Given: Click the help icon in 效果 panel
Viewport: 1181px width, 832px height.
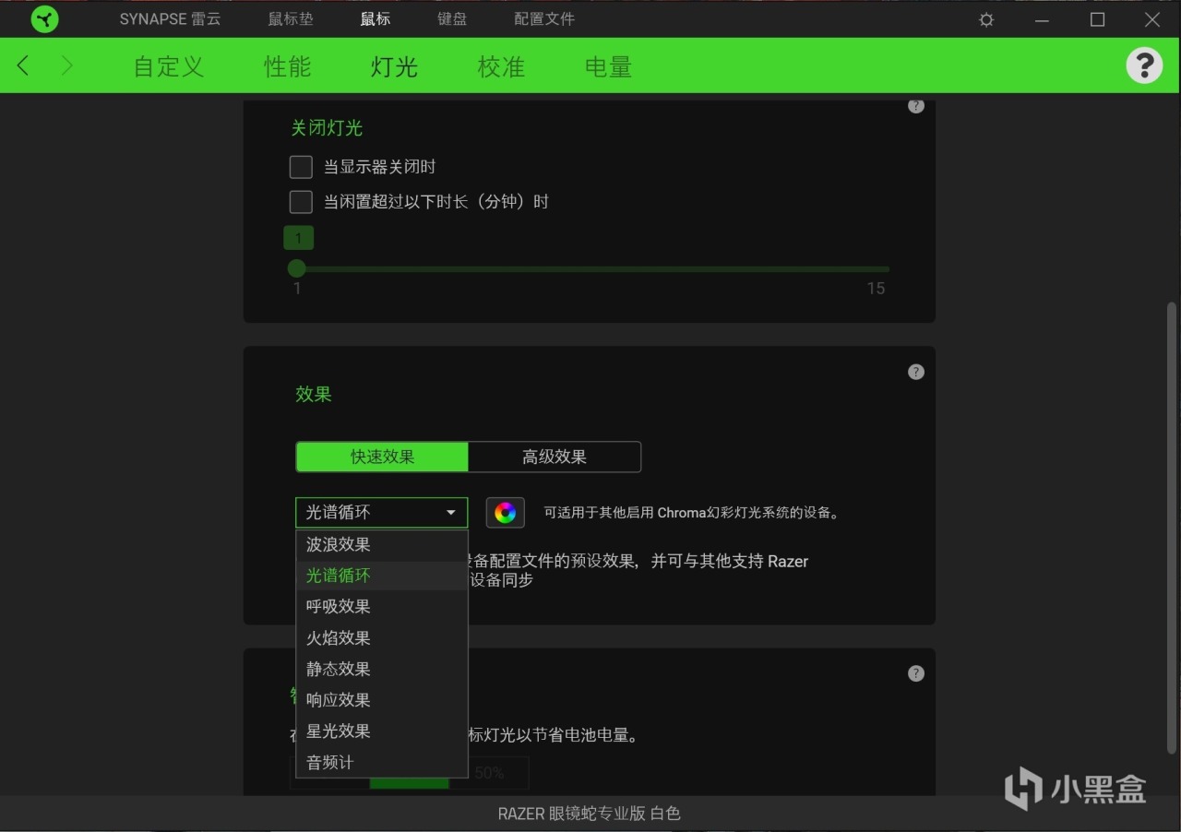Looking at the screenshot, I should click(x=916, y=372).
